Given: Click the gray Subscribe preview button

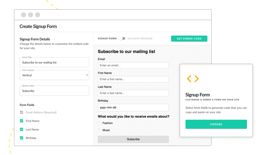Looking at the screenshot, I should coord(133,139).
